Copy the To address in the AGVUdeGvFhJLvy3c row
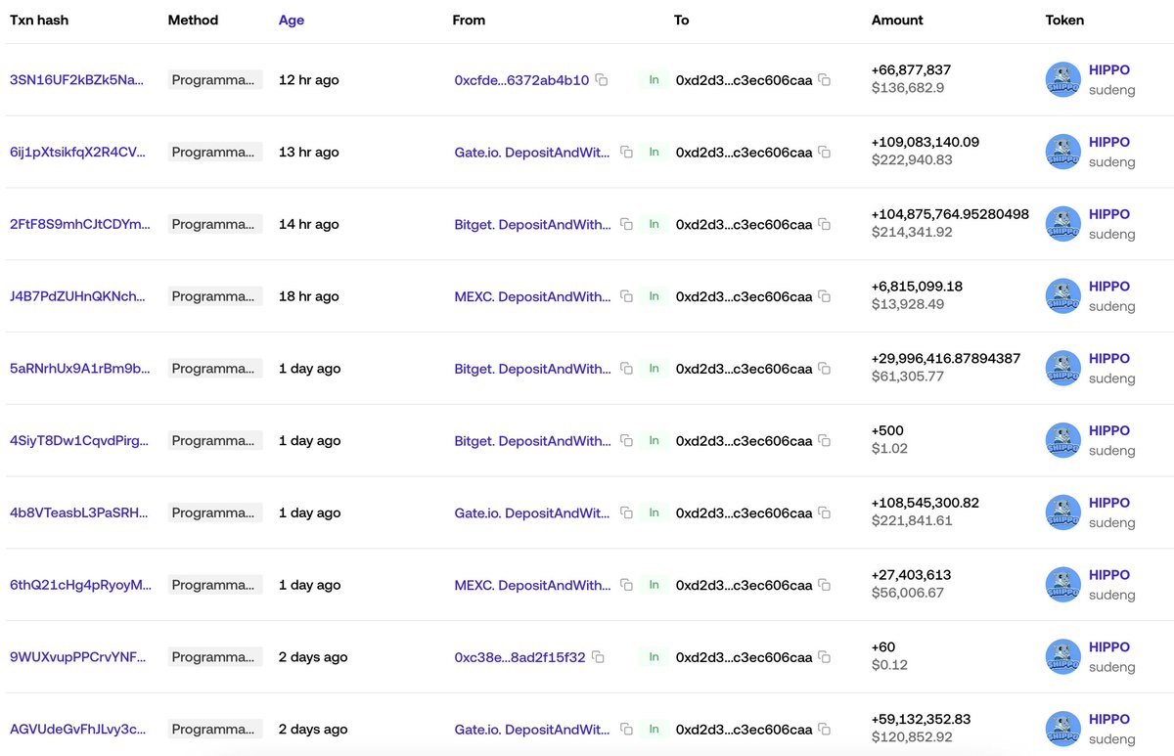 coord(825,730)
